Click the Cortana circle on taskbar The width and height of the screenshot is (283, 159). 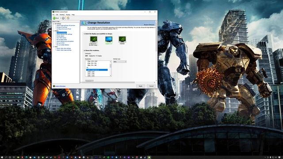(10, 157)
